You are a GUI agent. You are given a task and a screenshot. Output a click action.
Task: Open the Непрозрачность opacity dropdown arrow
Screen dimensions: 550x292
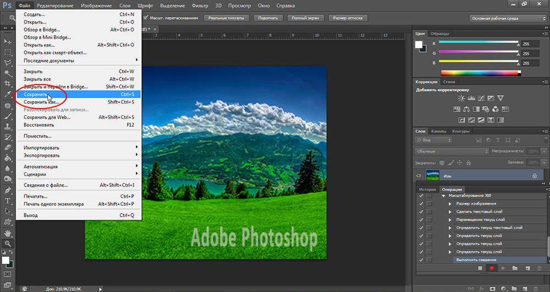click(544, 151)
